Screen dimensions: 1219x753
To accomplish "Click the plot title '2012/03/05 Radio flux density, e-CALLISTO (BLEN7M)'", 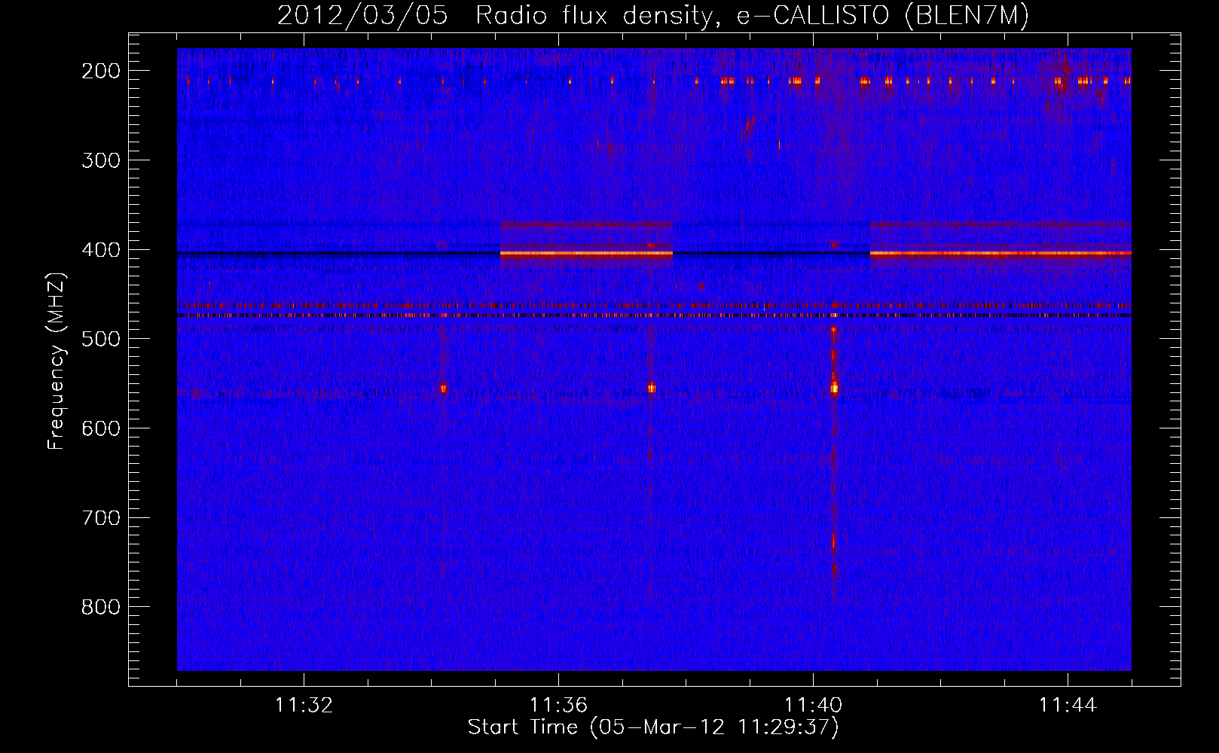I will (x=652, y=16).
